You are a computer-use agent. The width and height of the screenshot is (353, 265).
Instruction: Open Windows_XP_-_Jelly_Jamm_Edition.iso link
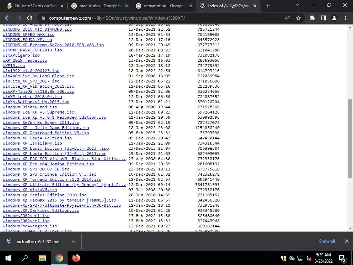click(46, 128)
